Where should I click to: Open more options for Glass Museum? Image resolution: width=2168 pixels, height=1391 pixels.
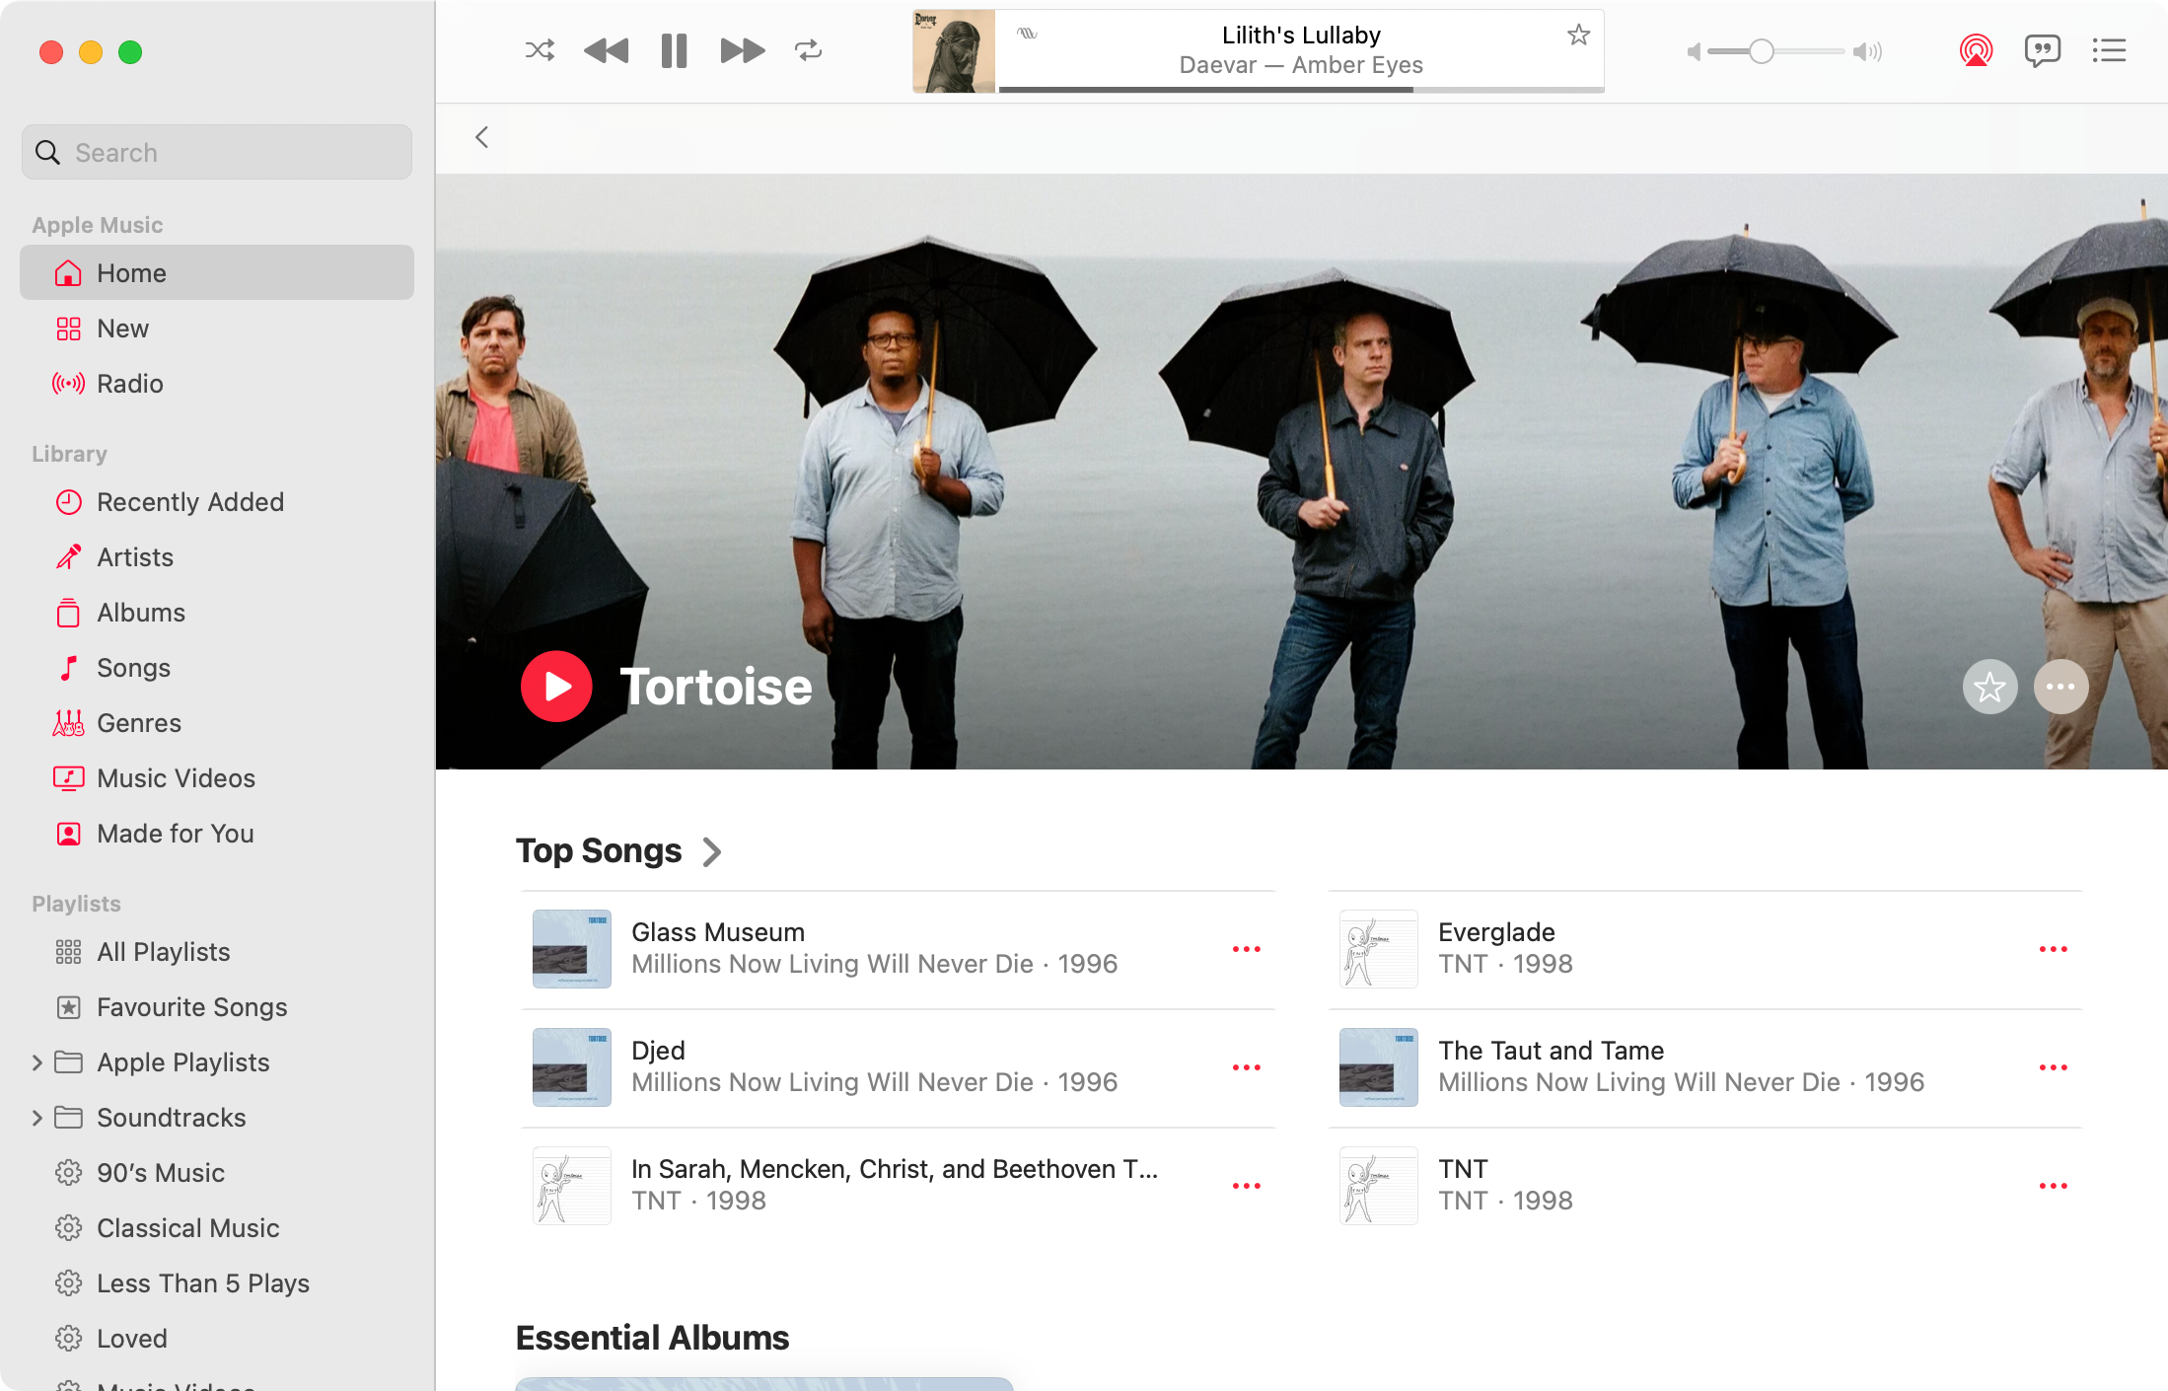(1247, 949)
